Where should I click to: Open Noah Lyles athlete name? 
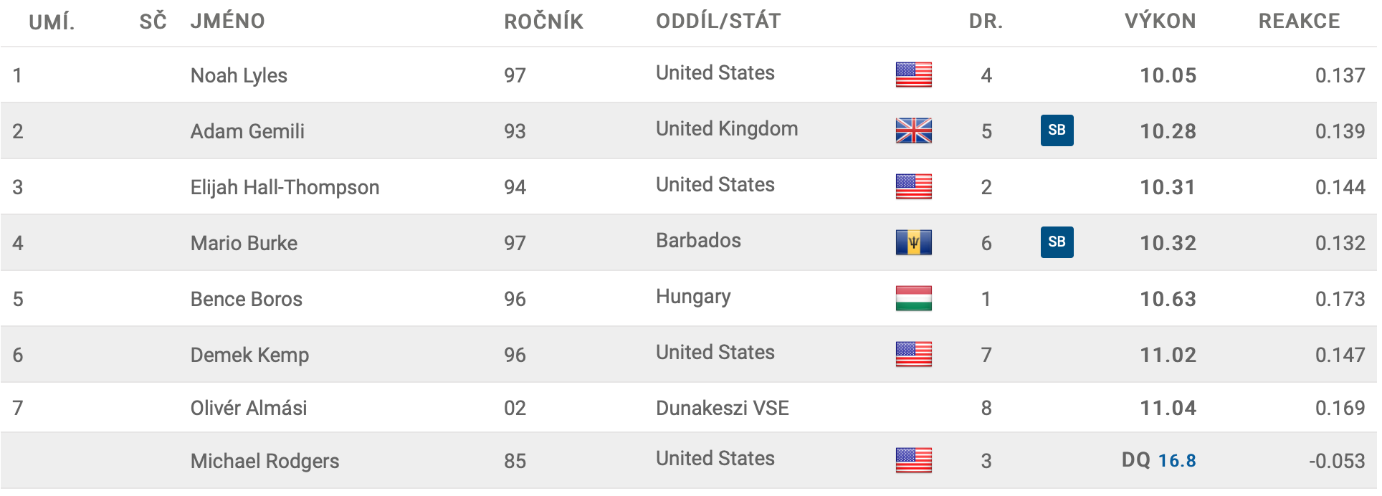click(x=239, y=75)
